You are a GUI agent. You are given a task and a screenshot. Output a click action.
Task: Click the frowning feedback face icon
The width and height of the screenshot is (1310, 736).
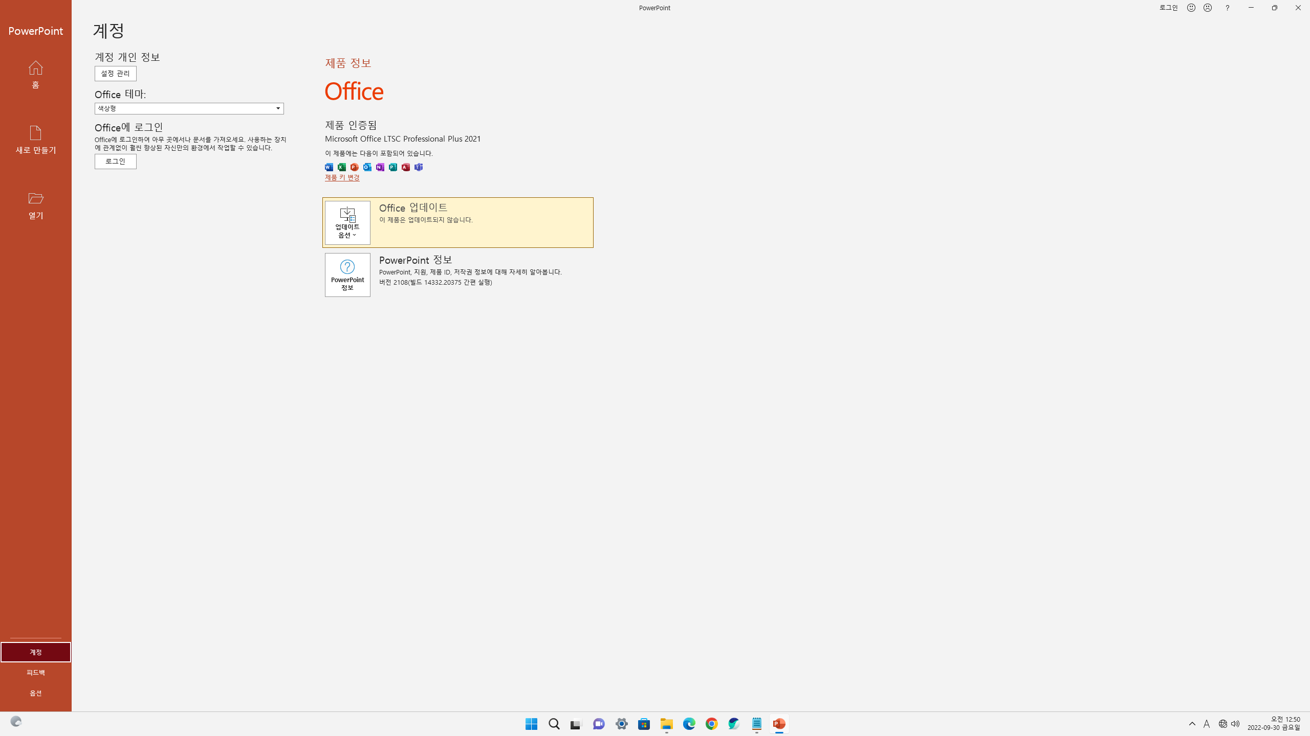(x=1208, y=8)
